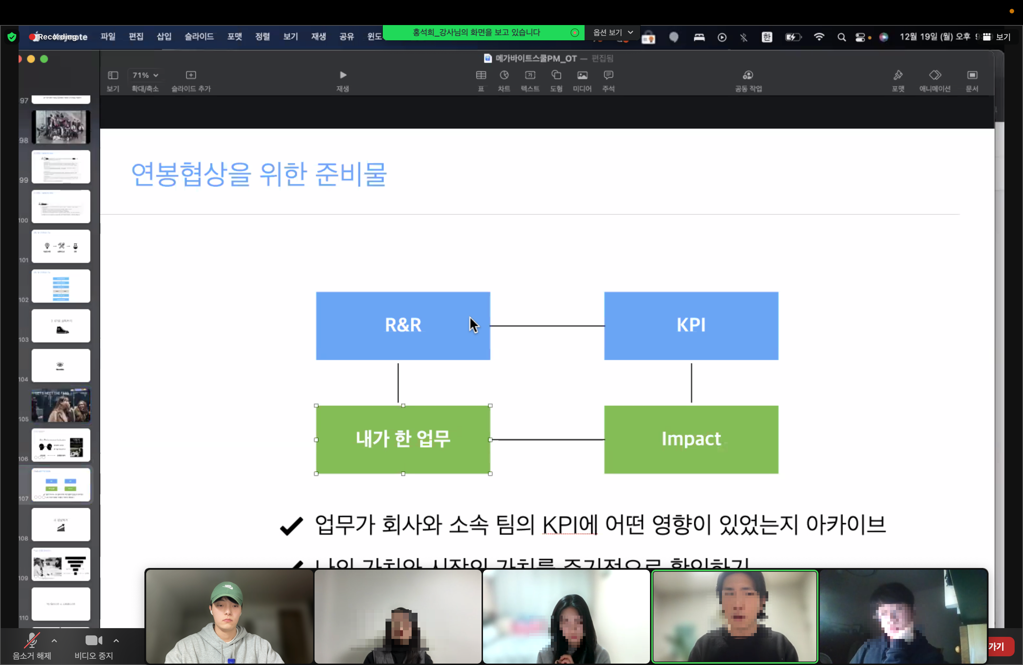Expand the 71% zoom dropdown
Image resolution: width=1023 pixels, height=665 pixels.
[145, 75]
